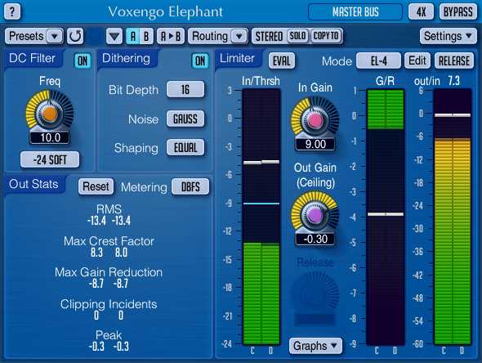
Task: Reset the Out Stats
Action: (96, 186)
